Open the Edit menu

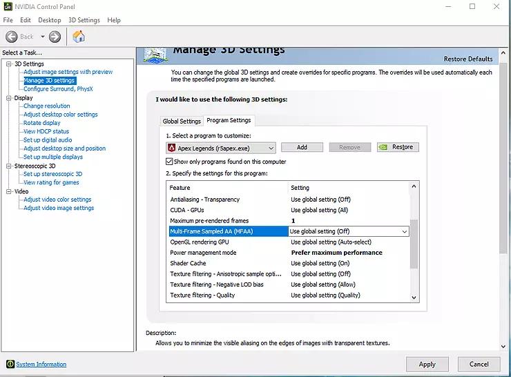(x=26, y=20)
